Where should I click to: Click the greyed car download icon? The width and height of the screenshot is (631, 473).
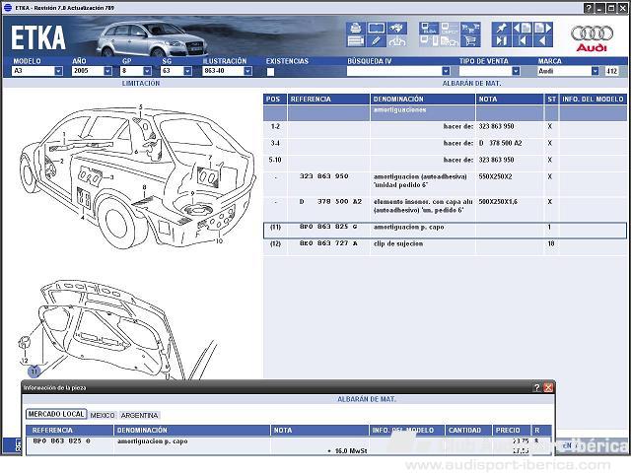coord(396,41)
